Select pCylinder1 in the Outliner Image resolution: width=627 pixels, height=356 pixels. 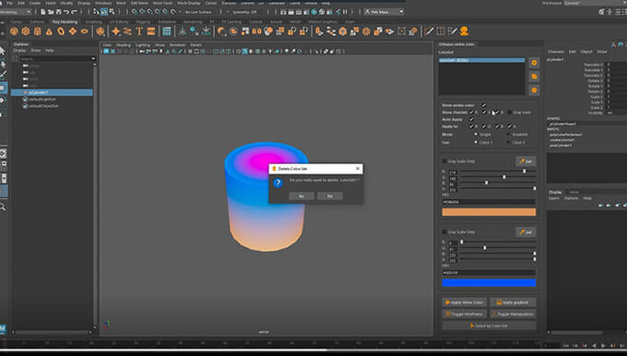[x=52, y=92]
